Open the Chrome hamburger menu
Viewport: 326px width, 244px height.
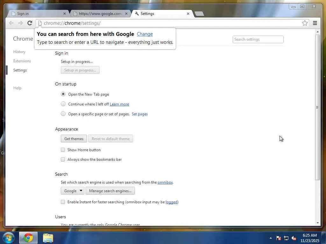(x=315, y=23)
